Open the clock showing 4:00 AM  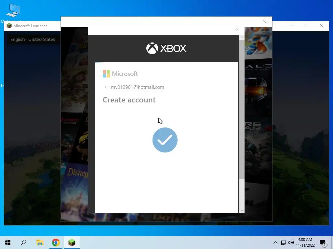[305, 243]
